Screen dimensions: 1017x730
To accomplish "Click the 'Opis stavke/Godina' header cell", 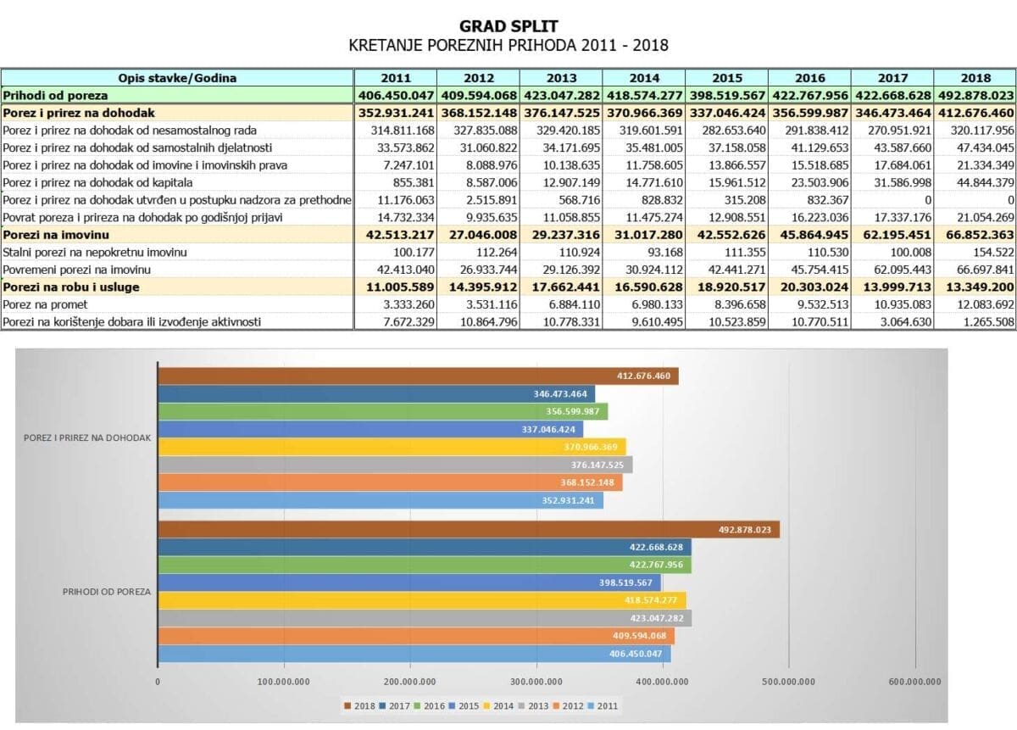I will pyautogui.click(x=177, y=78).
